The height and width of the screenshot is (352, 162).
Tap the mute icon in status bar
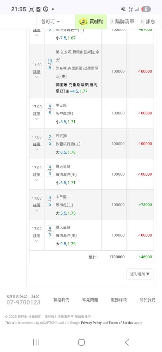pos(123,9)
